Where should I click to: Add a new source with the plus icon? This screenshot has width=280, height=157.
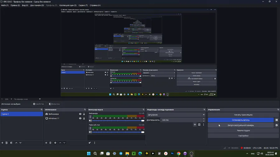[46, 143]
